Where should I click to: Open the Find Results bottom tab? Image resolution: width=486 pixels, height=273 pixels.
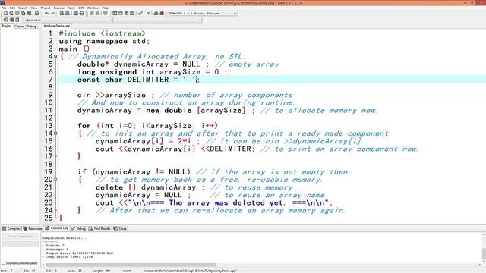click(x=99, y=228)
